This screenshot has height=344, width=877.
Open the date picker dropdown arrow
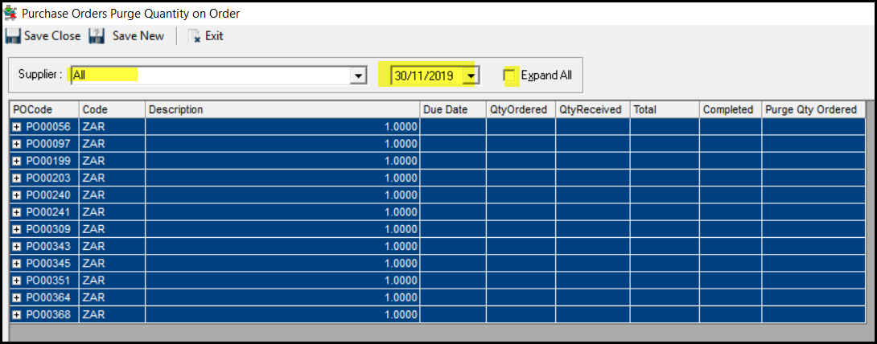tap(471, 76)
